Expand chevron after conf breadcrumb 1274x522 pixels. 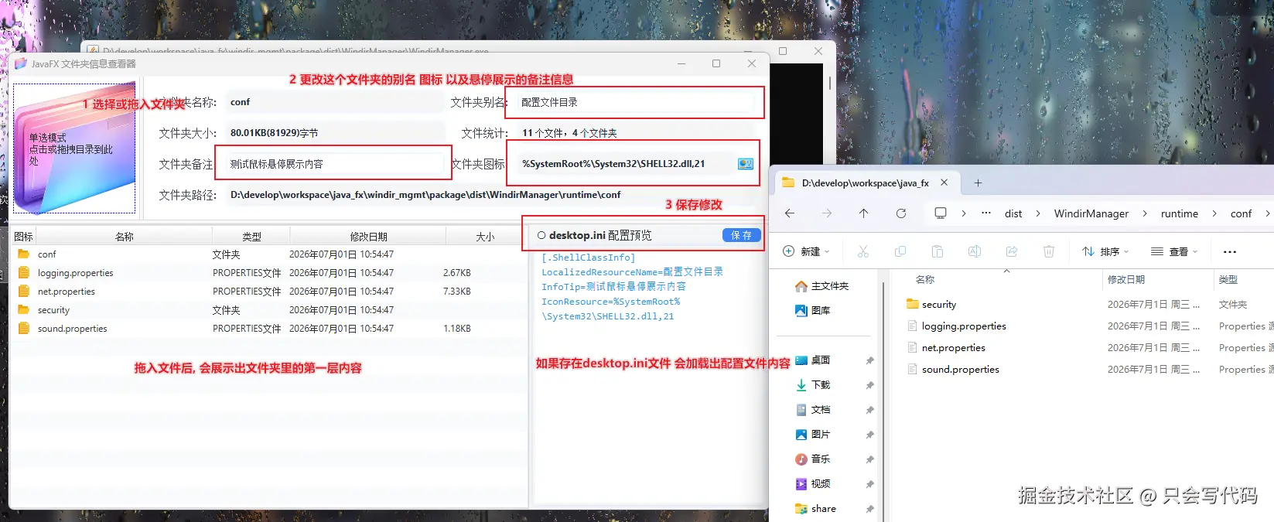tap(1267, 213)
